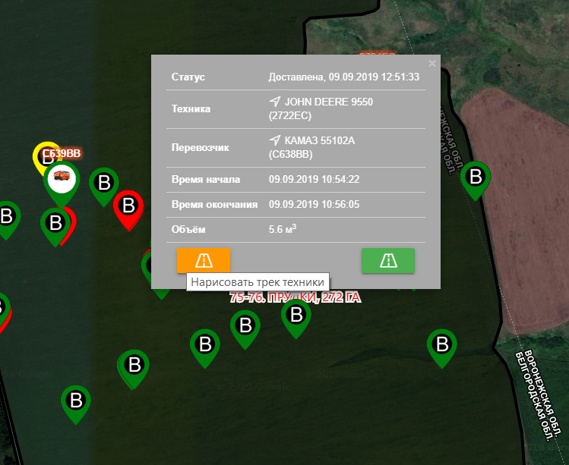
Task: Click the field label '75-76. ПРУДКИ, 272 ГА'
Action: tap(295, 297)
